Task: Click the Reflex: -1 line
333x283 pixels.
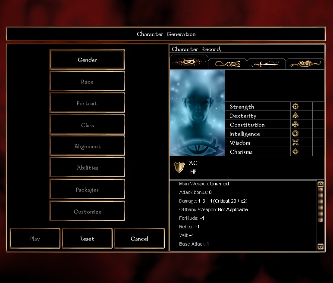Action: click(189, 227)
